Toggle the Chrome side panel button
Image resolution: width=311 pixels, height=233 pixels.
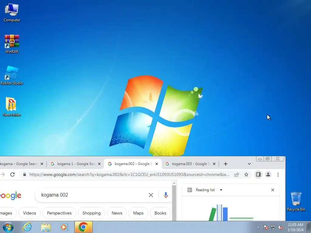(258, 174)
